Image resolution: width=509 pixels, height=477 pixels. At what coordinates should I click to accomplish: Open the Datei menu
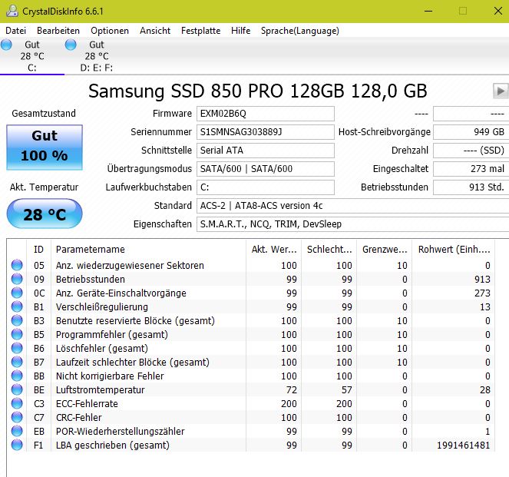pyautogui.click(x=15, y=31)
